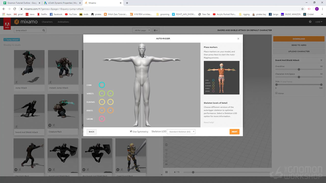The width and height of the screenshot is (326, 183).
Task: Click the search magnifier icon
Action: [44, 30]
